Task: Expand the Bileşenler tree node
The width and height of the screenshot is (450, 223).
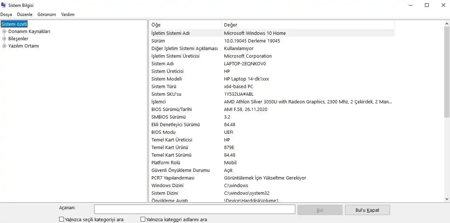Action: click(x=4, y=39)
